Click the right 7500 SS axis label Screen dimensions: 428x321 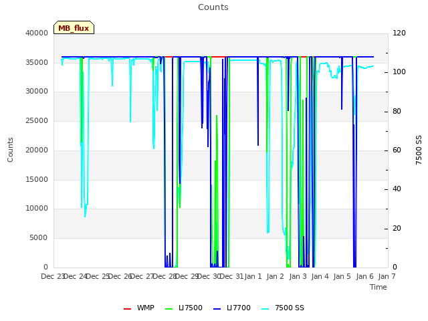click(x=419, y=150)
